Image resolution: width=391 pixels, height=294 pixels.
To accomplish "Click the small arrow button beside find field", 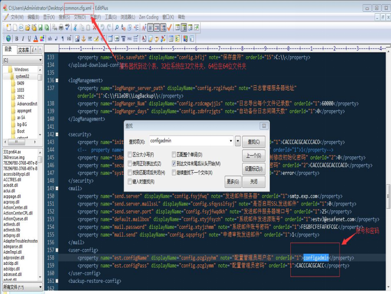I will [x=238, y=141].
